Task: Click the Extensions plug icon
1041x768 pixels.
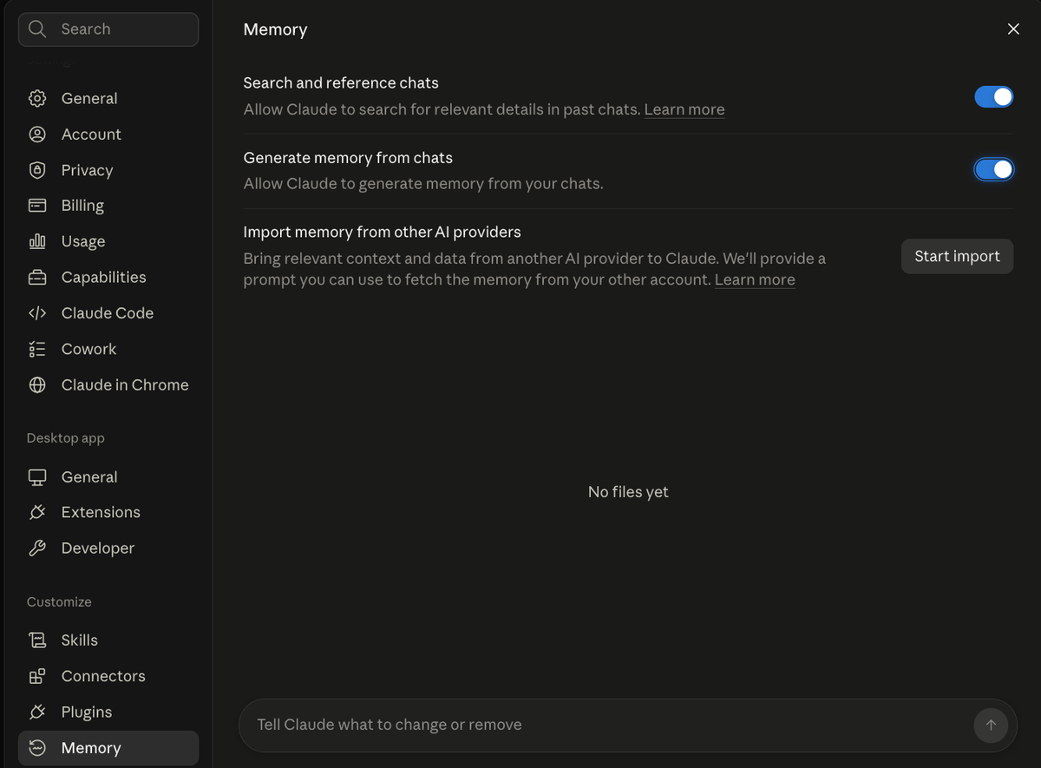Action: tap(37, 512)
